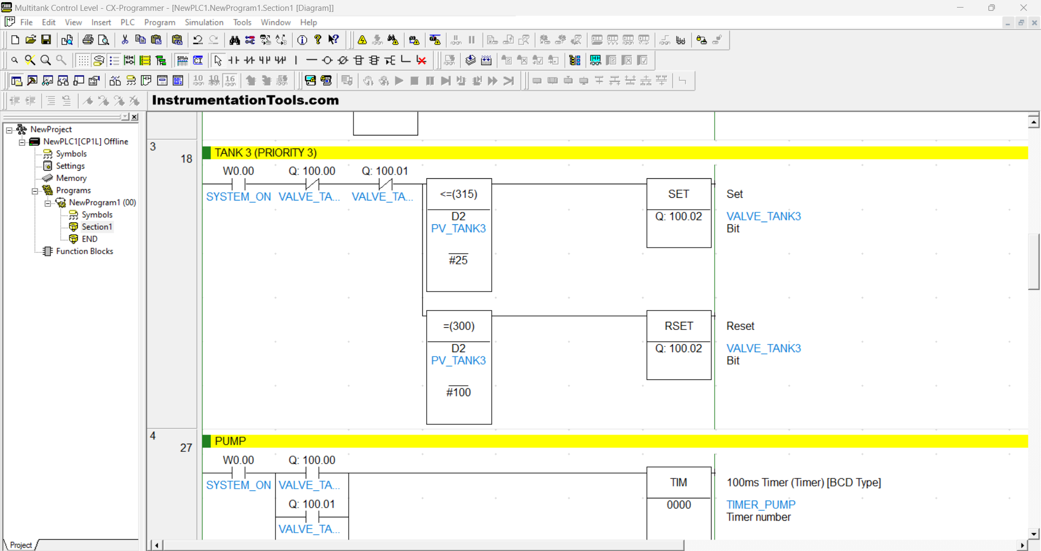Insert a new PLC instruction box
This screenshot has height=551, width=1041.
pyautogui.click(x=359, y=60)
